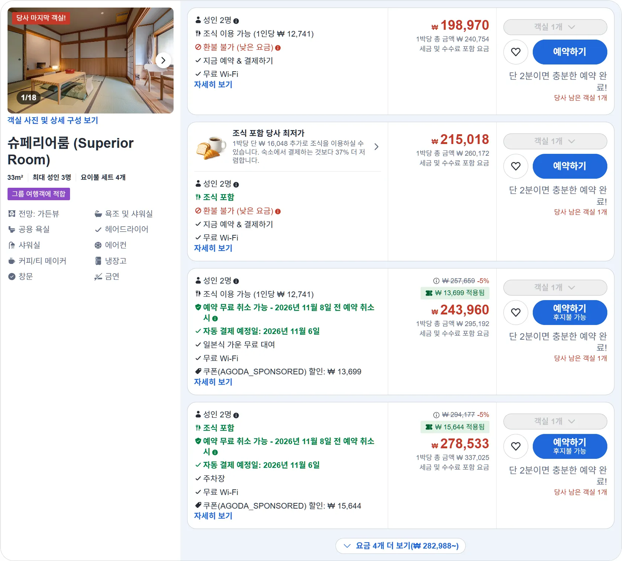
Task: Open the 조식 포함 당사 최저가 breakfast offer chevron
Action: (377, 147)
